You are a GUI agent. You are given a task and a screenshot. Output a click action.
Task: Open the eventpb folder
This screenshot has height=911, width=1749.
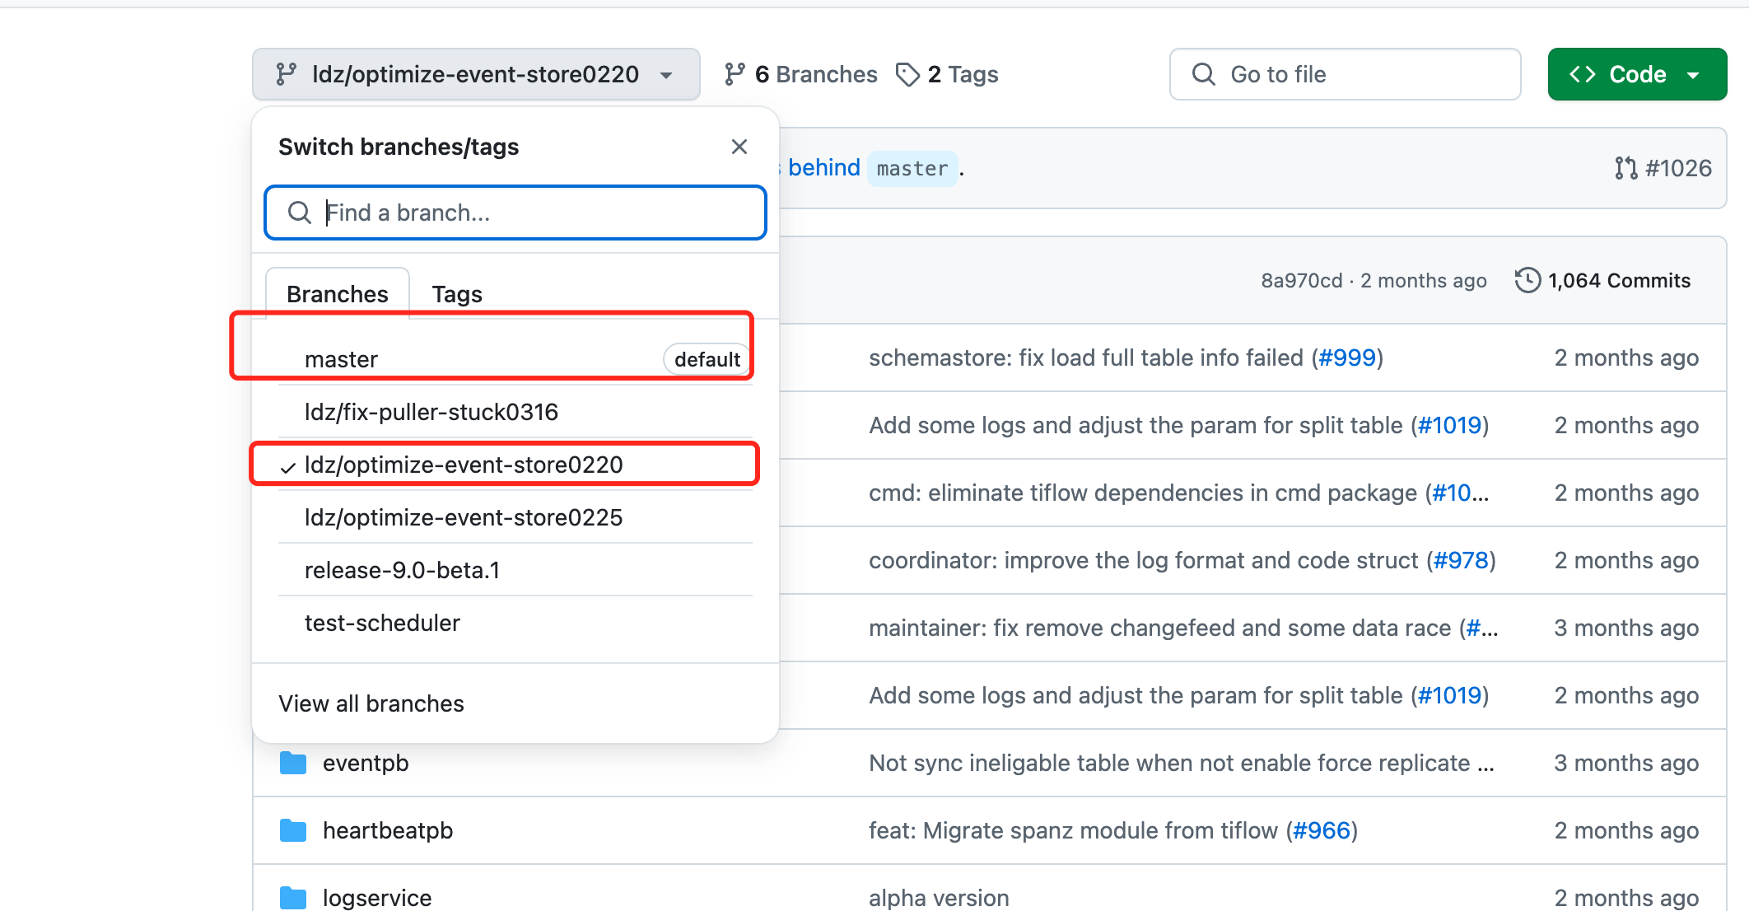tap(366, 763)
